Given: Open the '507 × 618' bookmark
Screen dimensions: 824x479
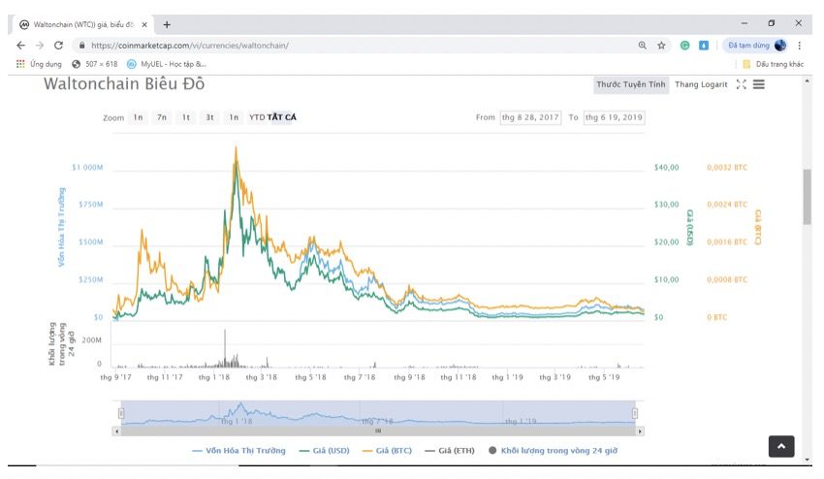Looking at the screenshot, I should click(95, 64).
